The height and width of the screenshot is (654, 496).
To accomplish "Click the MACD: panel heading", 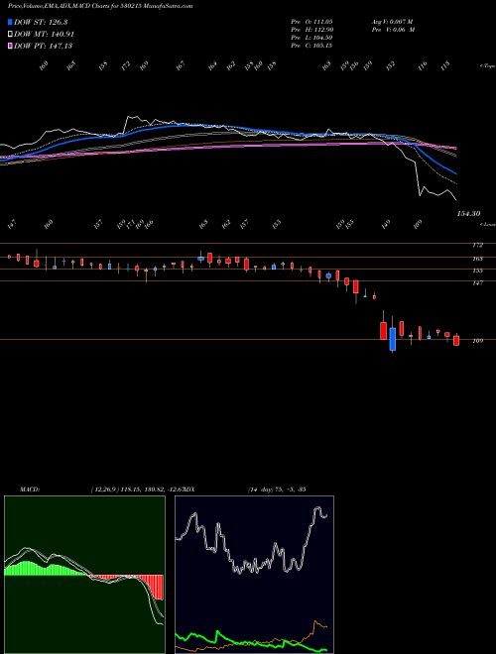I will pyautogui.click(x=30, y=490).
